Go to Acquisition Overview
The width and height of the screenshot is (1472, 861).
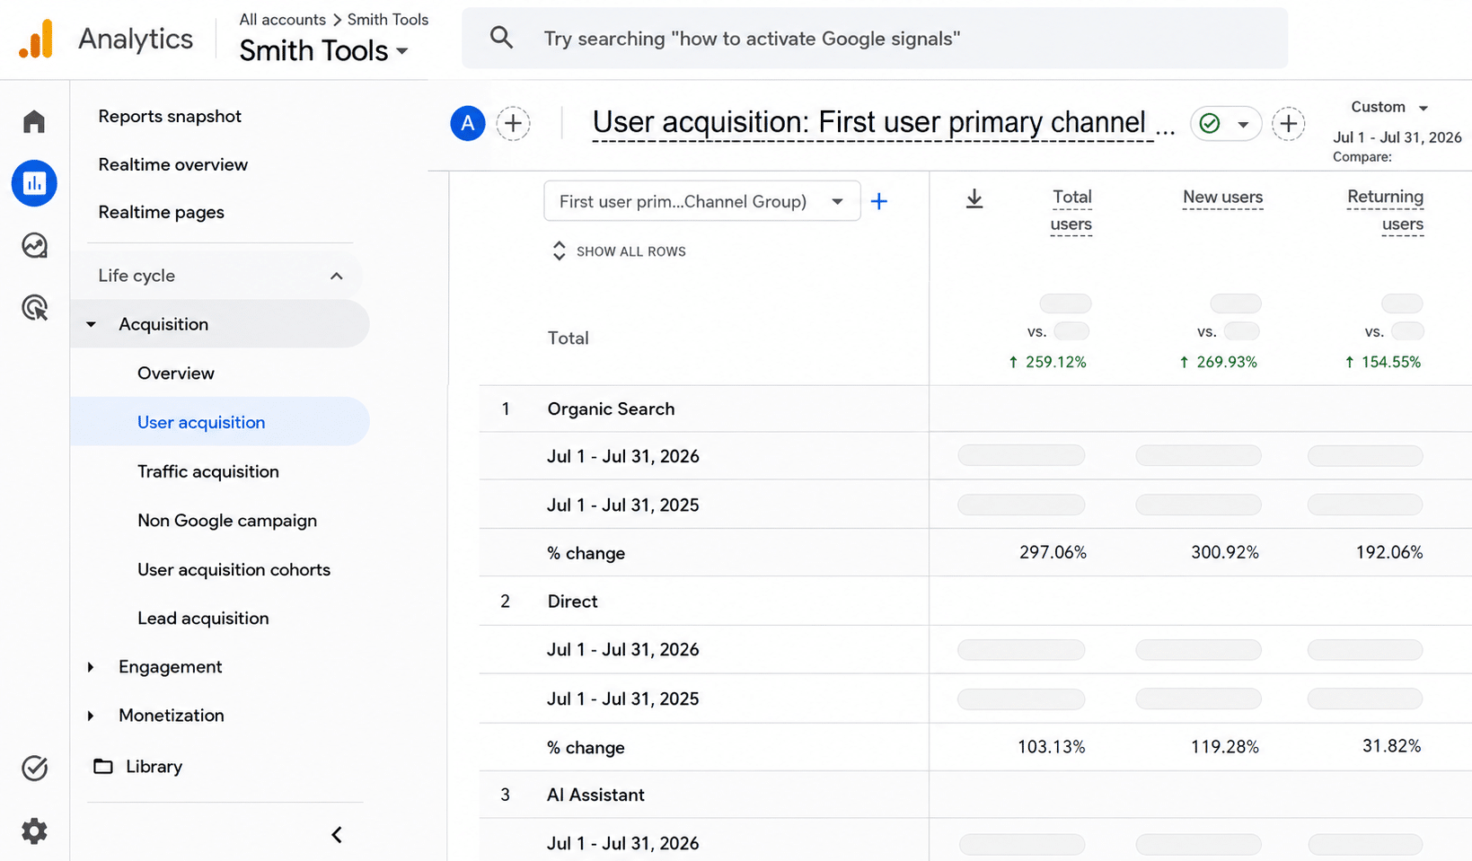176,373
